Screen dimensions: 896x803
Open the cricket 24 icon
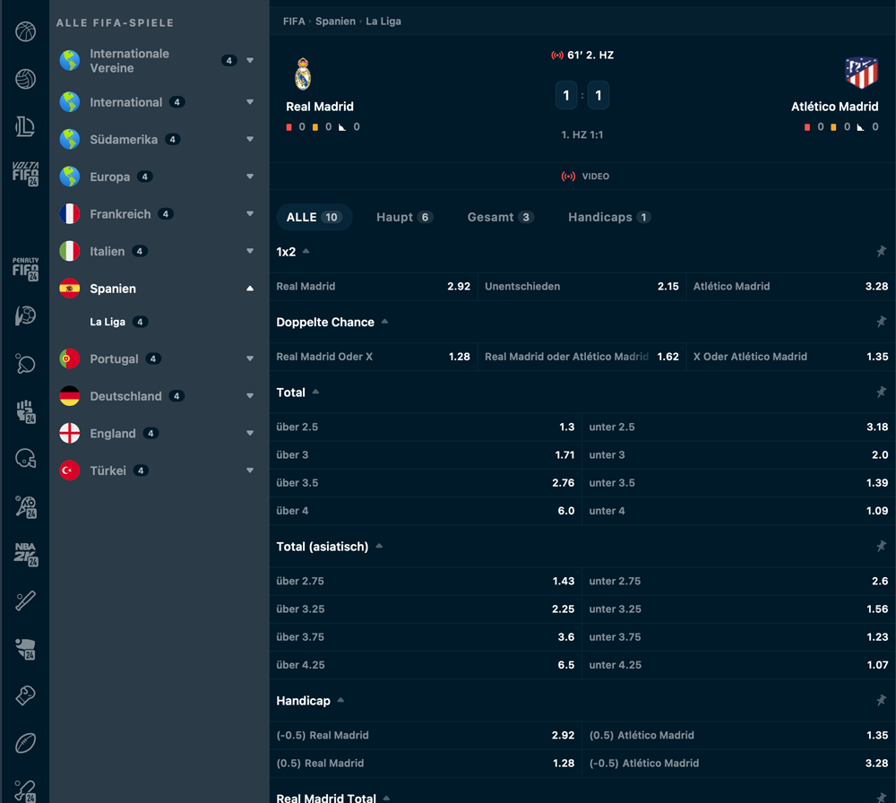(x=25, y=791)
